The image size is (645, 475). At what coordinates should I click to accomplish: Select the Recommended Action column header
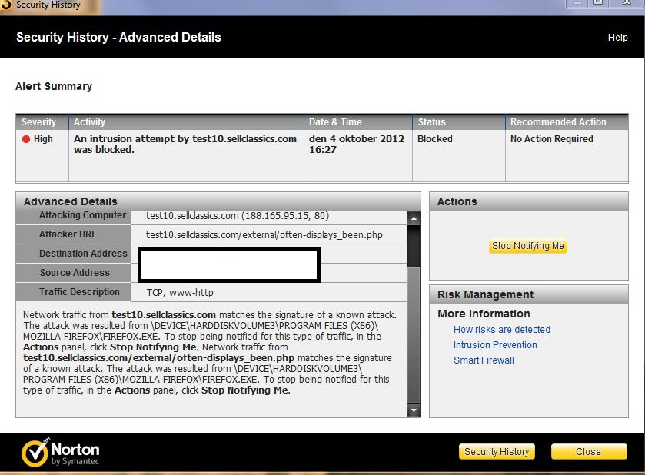pos(558,122)
